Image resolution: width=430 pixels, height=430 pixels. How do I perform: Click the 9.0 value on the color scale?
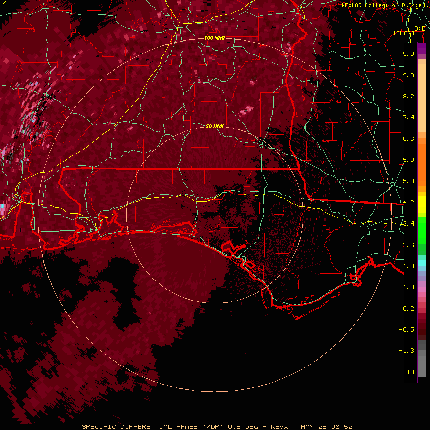point(408,75)
